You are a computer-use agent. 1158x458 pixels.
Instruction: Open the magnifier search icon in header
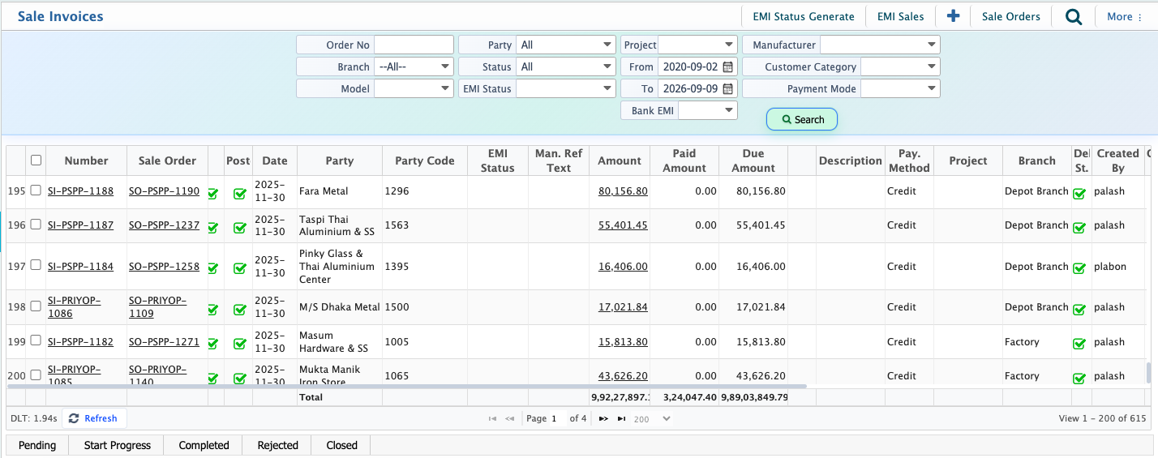(x=1074, y=16)
